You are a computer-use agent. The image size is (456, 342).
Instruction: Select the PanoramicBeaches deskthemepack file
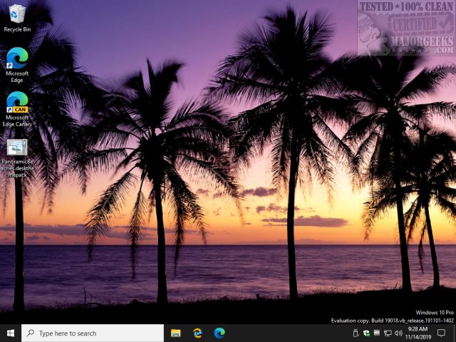click(x=16, y=149)
